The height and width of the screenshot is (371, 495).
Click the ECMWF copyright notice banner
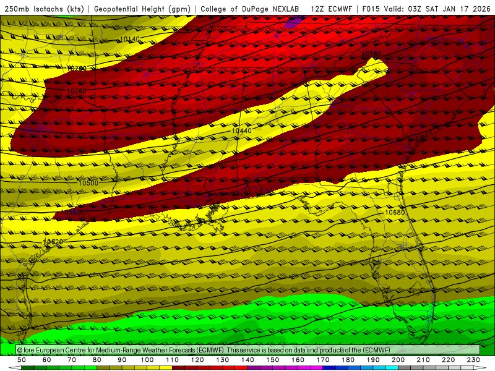pyautogui.click(x=248, y=350)
